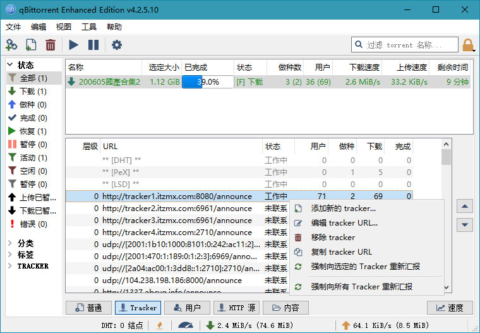Click the lock UI padlock icon

coord(468,45)
